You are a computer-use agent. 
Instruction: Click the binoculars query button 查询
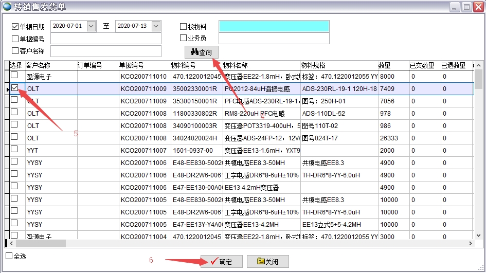tap(201, 52)
